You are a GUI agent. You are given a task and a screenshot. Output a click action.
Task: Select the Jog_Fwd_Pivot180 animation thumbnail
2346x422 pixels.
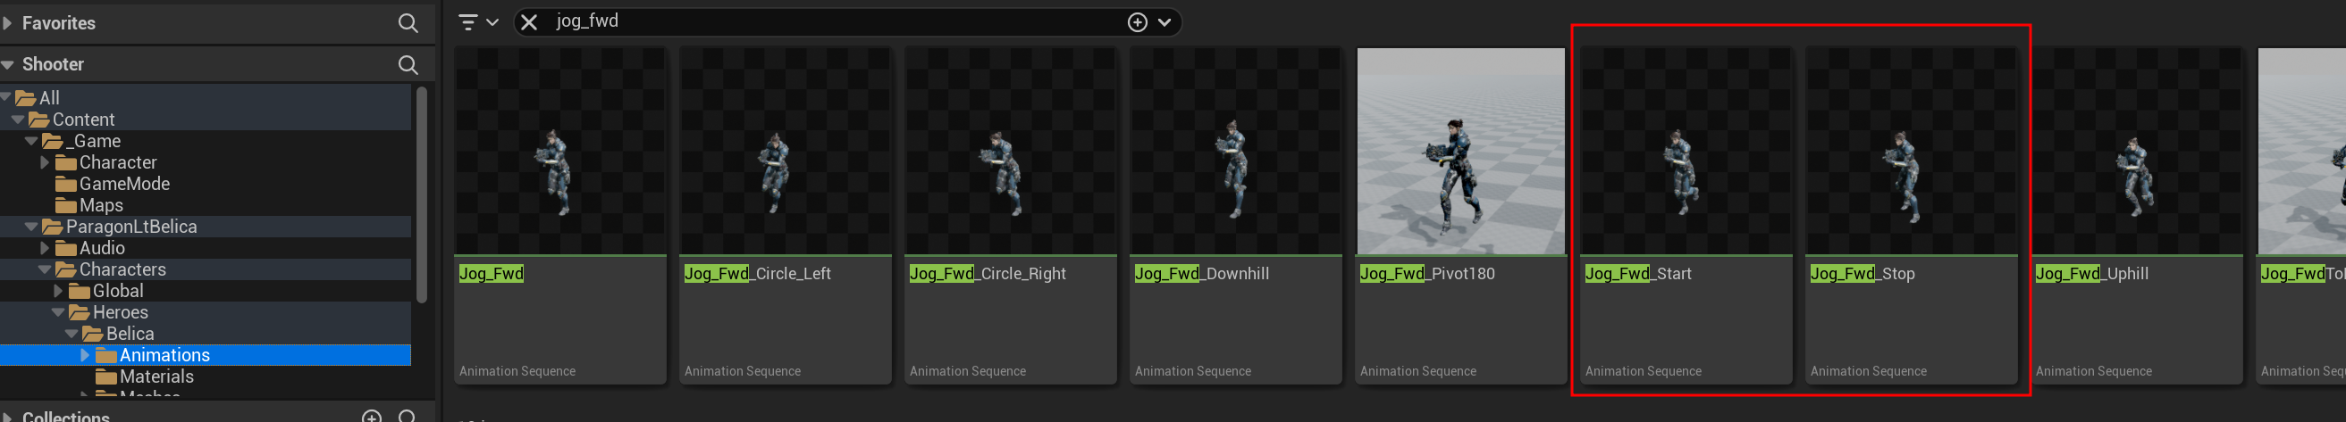click(x=1461, y=151)
